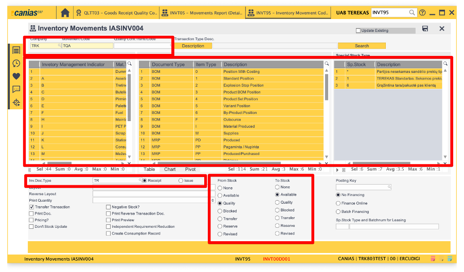
Task: Select the Issue radio button
Action: coord(181,181)
